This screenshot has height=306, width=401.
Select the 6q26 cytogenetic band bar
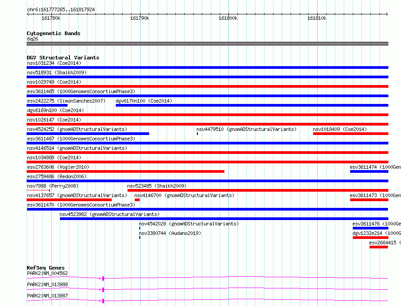pos(207,44)
